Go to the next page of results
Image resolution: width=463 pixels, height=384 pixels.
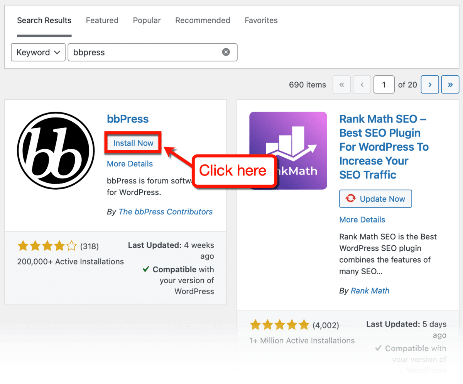pyautogui.click(x=429, y=84)
